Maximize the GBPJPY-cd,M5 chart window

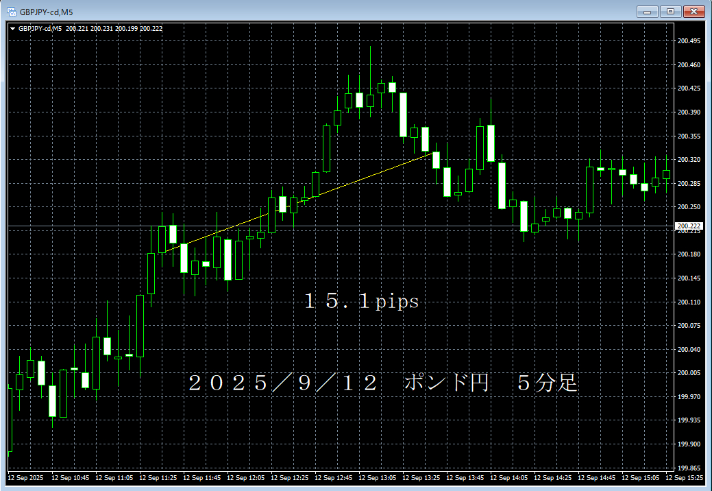pos(670,12)
